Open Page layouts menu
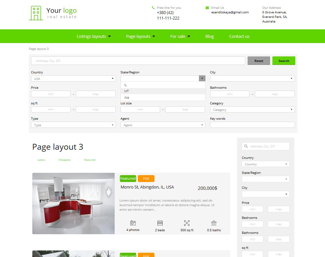Screen dimensions: 325x257 pyautogui.click(x=140, y=36)
